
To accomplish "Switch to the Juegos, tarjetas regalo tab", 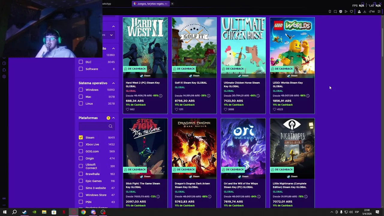I will tap(151, 4).
